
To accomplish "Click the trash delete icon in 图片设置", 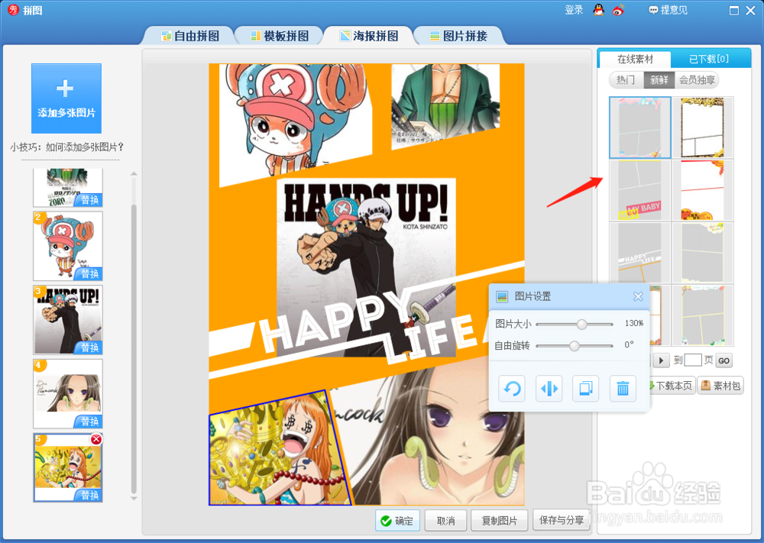I will click(623, 388).
